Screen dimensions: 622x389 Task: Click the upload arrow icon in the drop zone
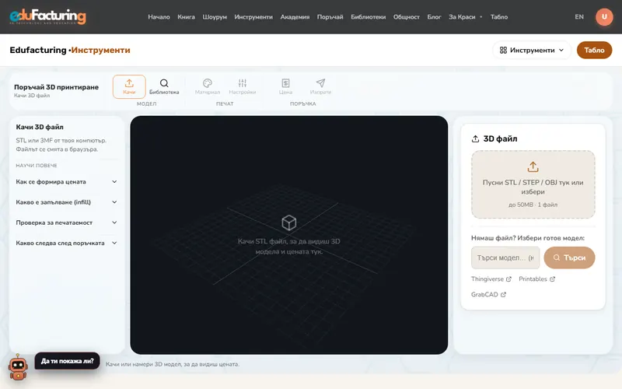(x=533, y=166)
